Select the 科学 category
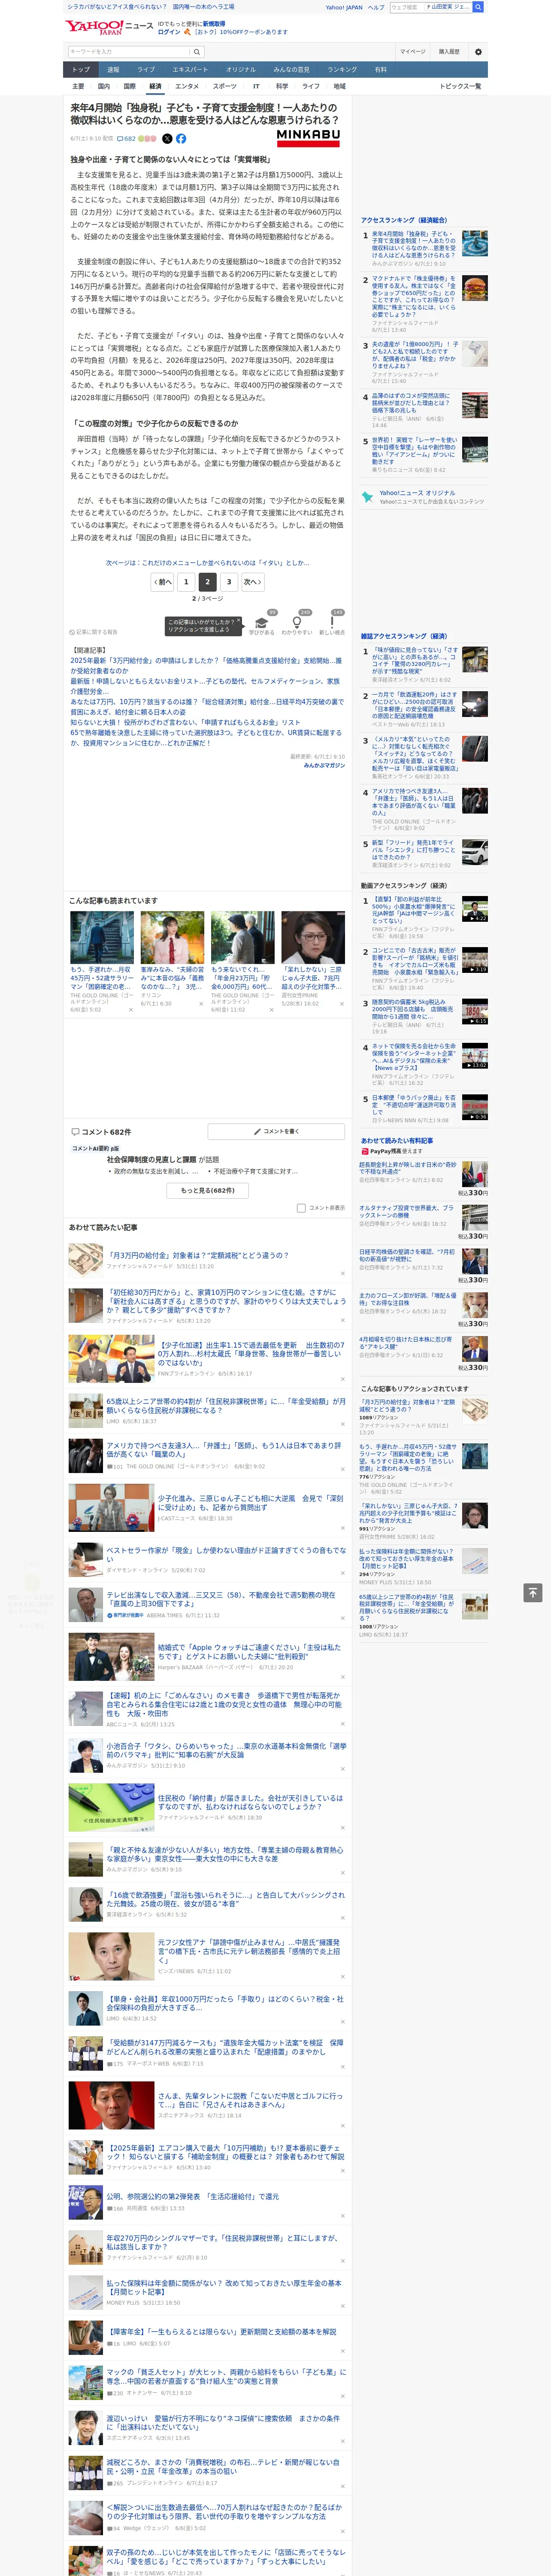 pyautogui.click(x=282, y=86)
